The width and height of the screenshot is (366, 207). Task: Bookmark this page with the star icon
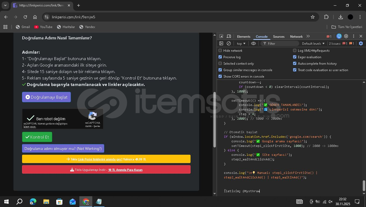312,17
